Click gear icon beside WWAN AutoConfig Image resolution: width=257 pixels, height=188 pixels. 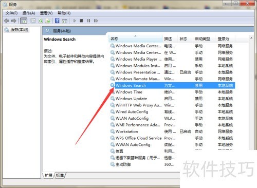tap(113, 144)
